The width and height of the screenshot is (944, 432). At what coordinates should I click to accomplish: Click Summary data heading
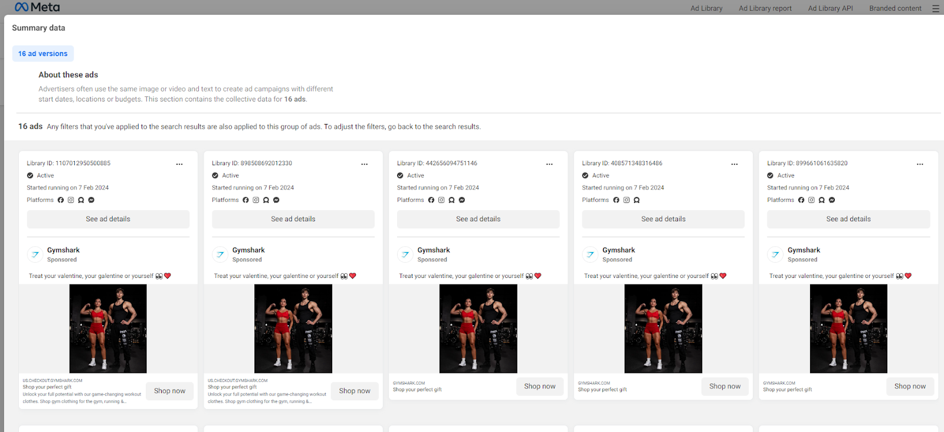38,28
